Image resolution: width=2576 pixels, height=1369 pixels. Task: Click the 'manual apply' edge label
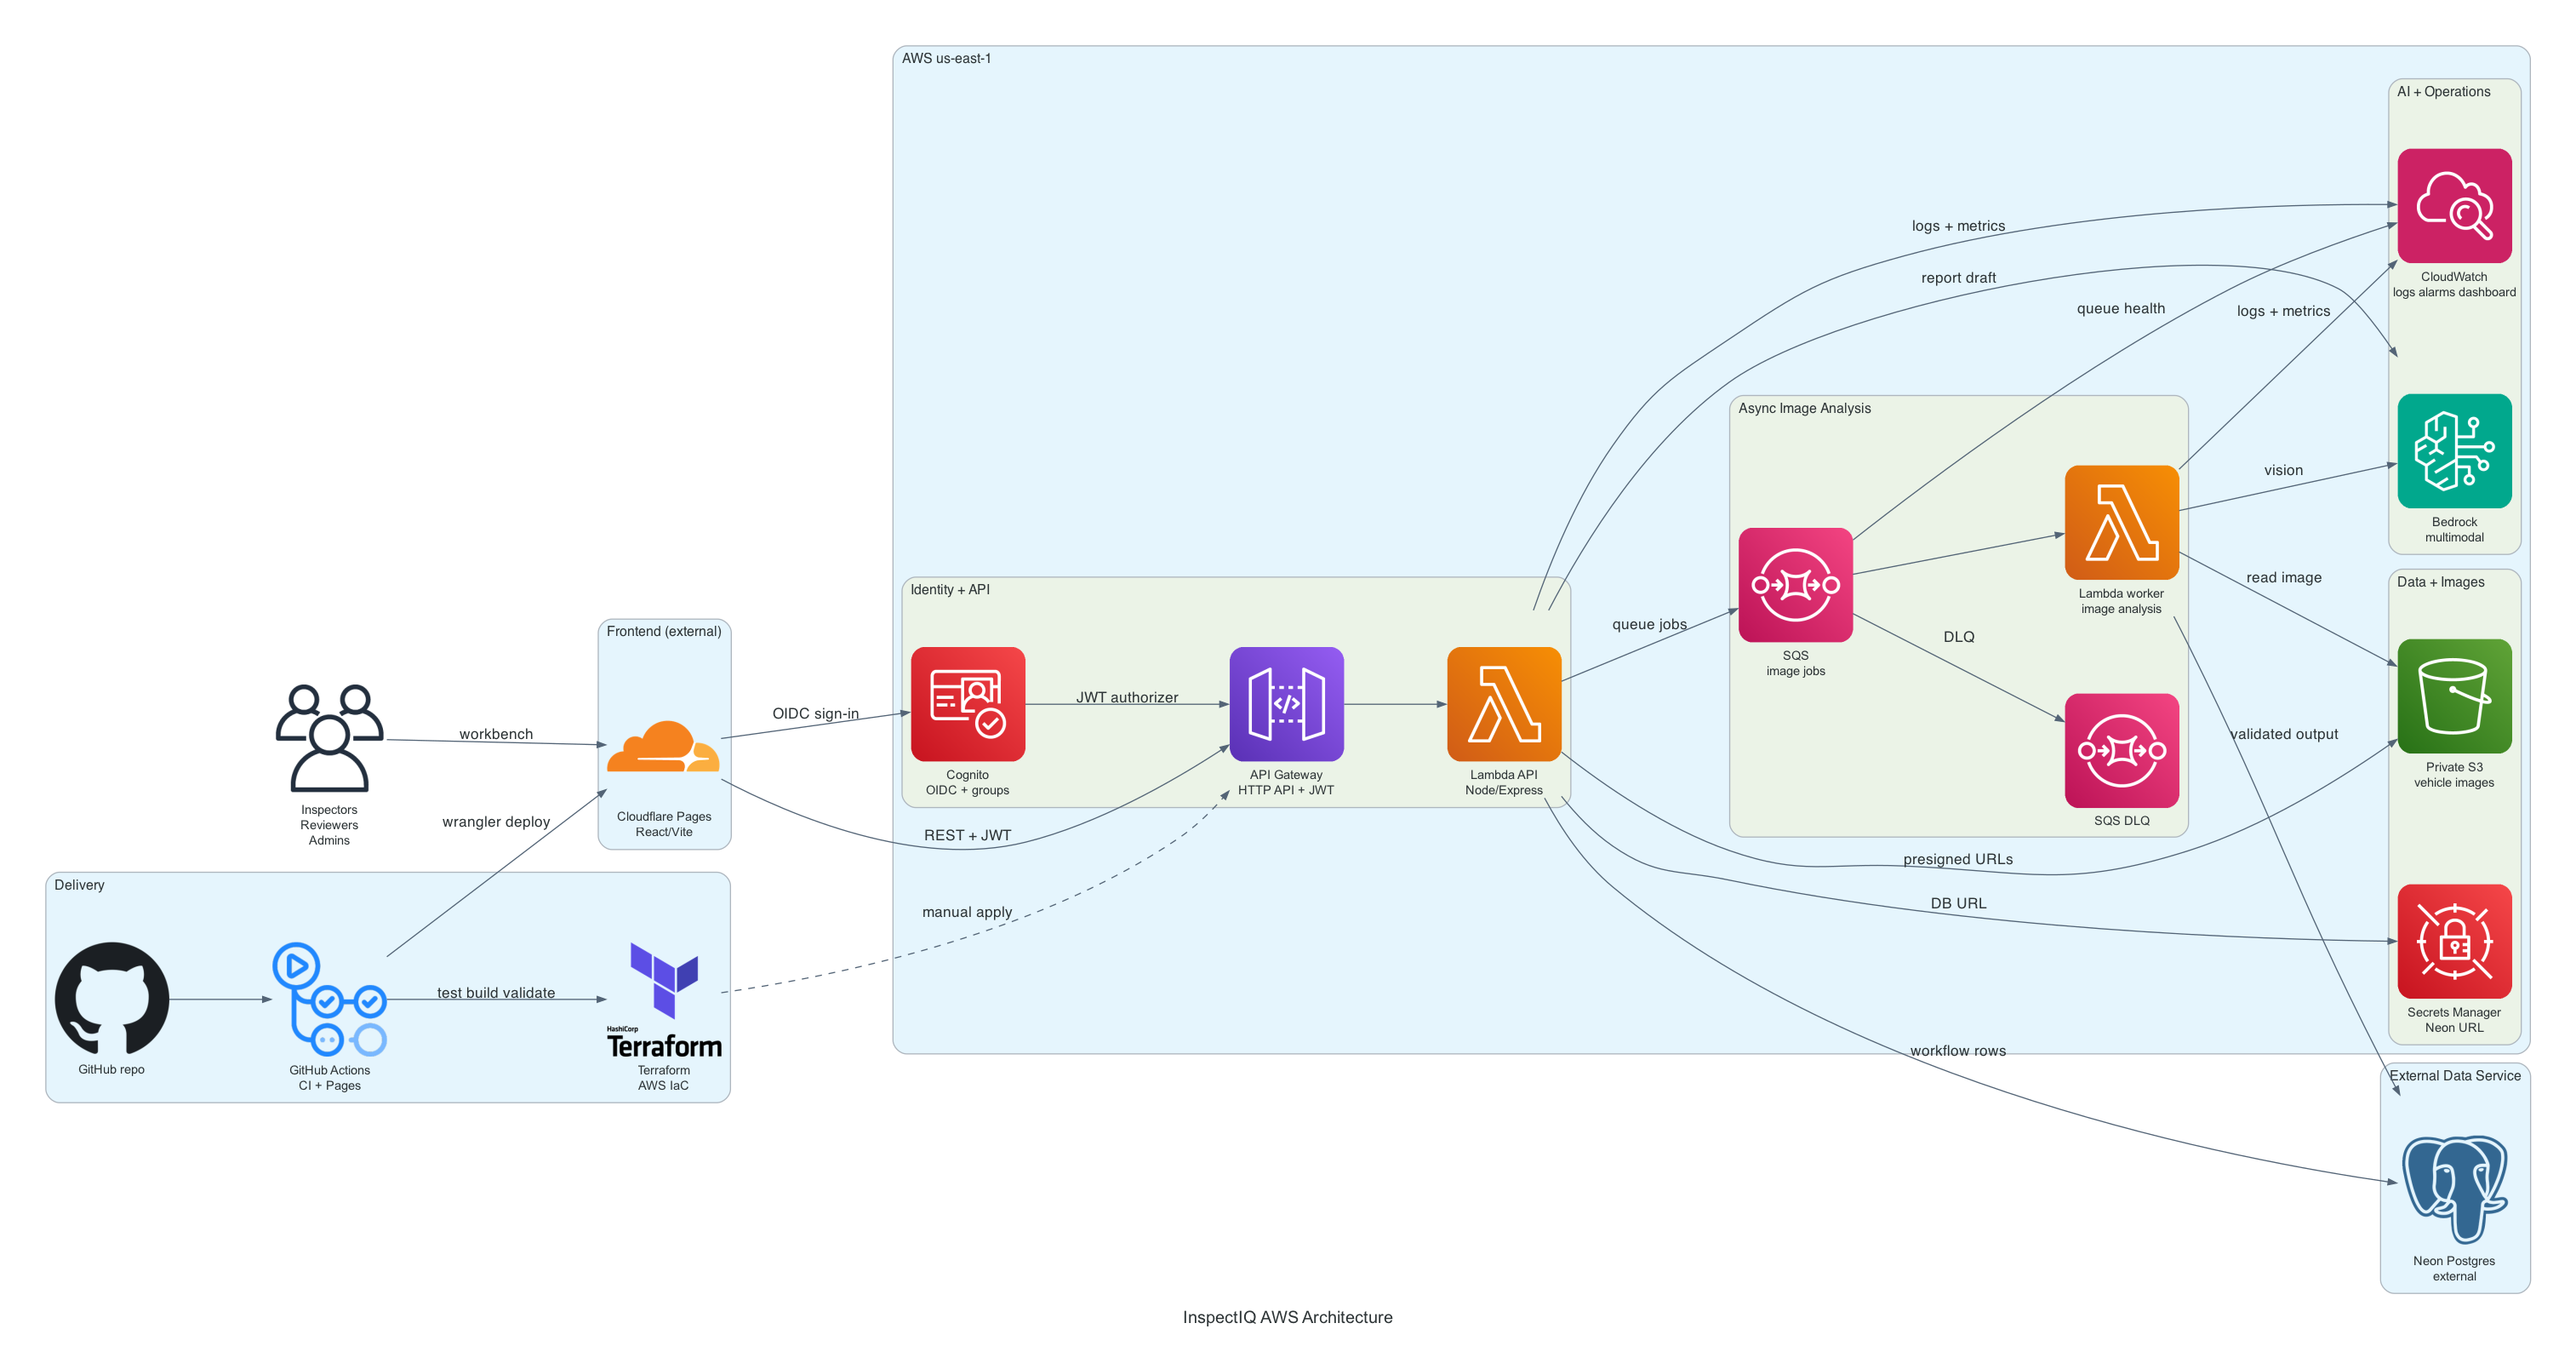[x=967, y=913]
